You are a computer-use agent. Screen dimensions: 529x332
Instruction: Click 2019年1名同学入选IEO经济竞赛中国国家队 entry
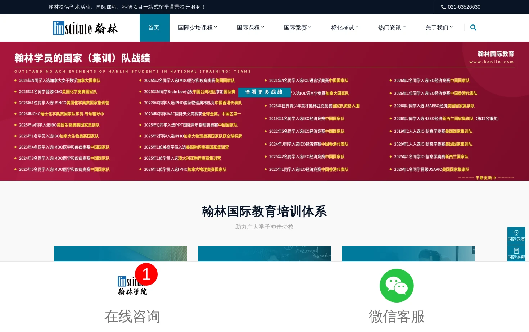pos(307,119)
